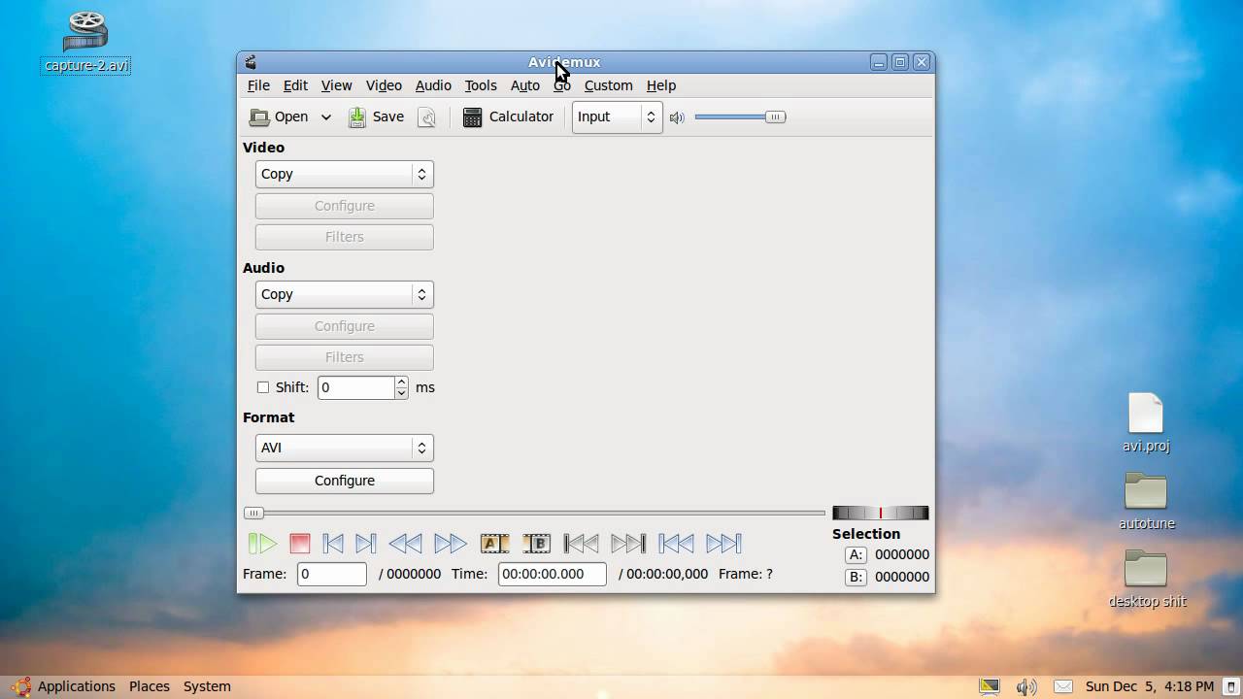Image resolution: width=1243 pixels, height=699 pixels.
Task: Click the jog shuttle wheel control
Action: click(881, 513)
